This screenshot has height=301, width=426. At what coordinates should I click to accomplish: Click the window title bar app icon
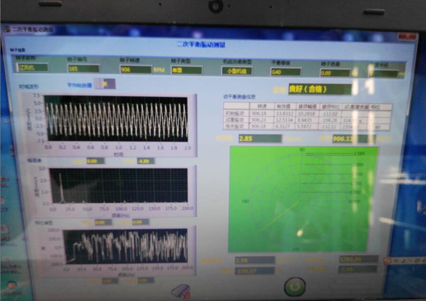coord(6,29)
